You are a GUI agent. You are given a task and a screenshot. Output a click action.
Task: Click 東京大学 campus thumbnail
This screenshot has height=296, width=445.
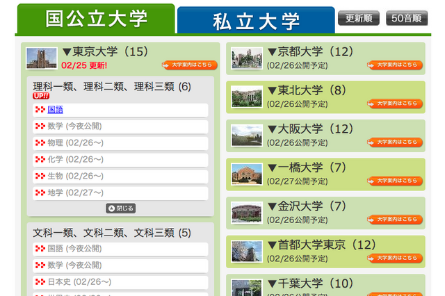tap(42, 58)
